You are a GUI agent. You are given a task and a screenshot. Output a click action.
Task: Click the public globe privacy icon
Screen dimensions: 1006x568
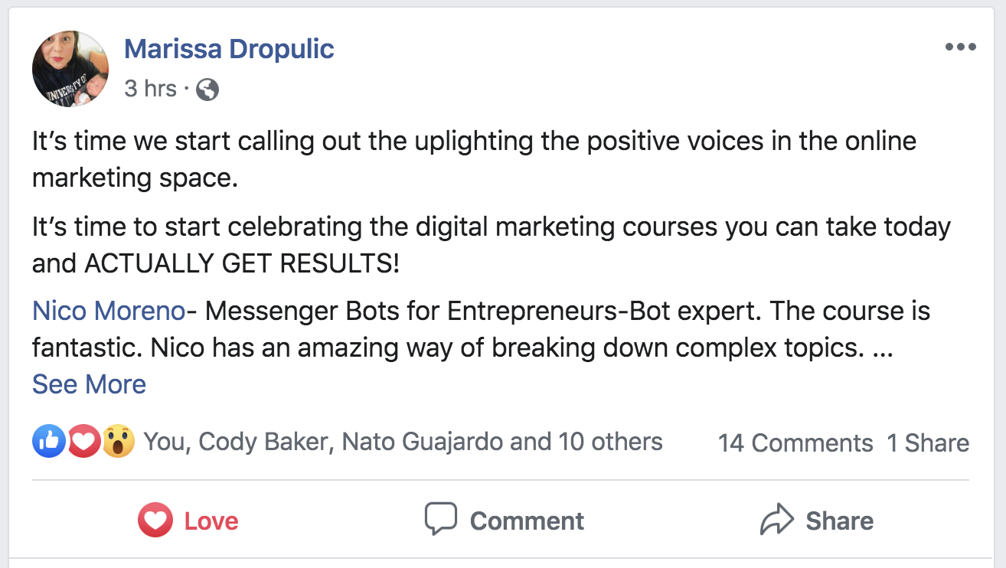[207, 90]
